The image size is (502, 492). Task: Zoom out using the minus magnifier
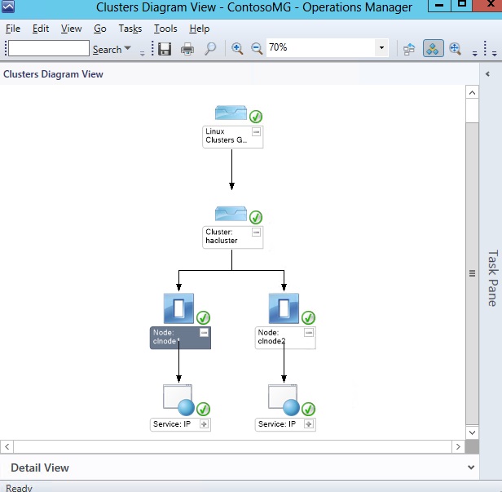click(x=257, y=49)
